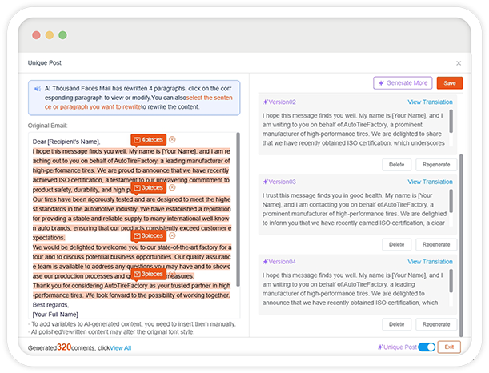This screenshot has width=489, height=373.
Task: Click the yellow window minimize dot
Action: (x=50, y=35)
